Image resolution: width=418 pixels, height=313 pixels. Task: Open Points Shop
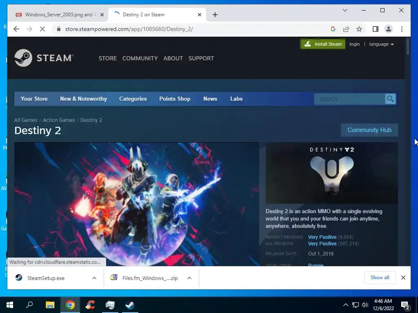pos(175,99)
